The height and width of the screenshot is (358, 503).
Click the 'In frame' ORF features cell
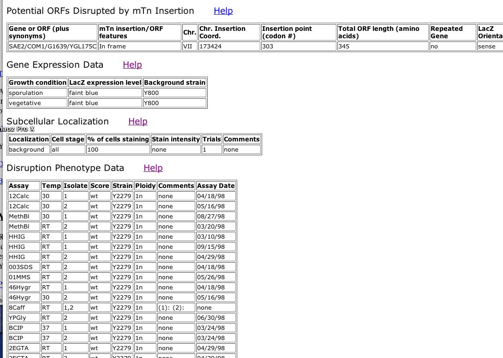click(139, 46)
